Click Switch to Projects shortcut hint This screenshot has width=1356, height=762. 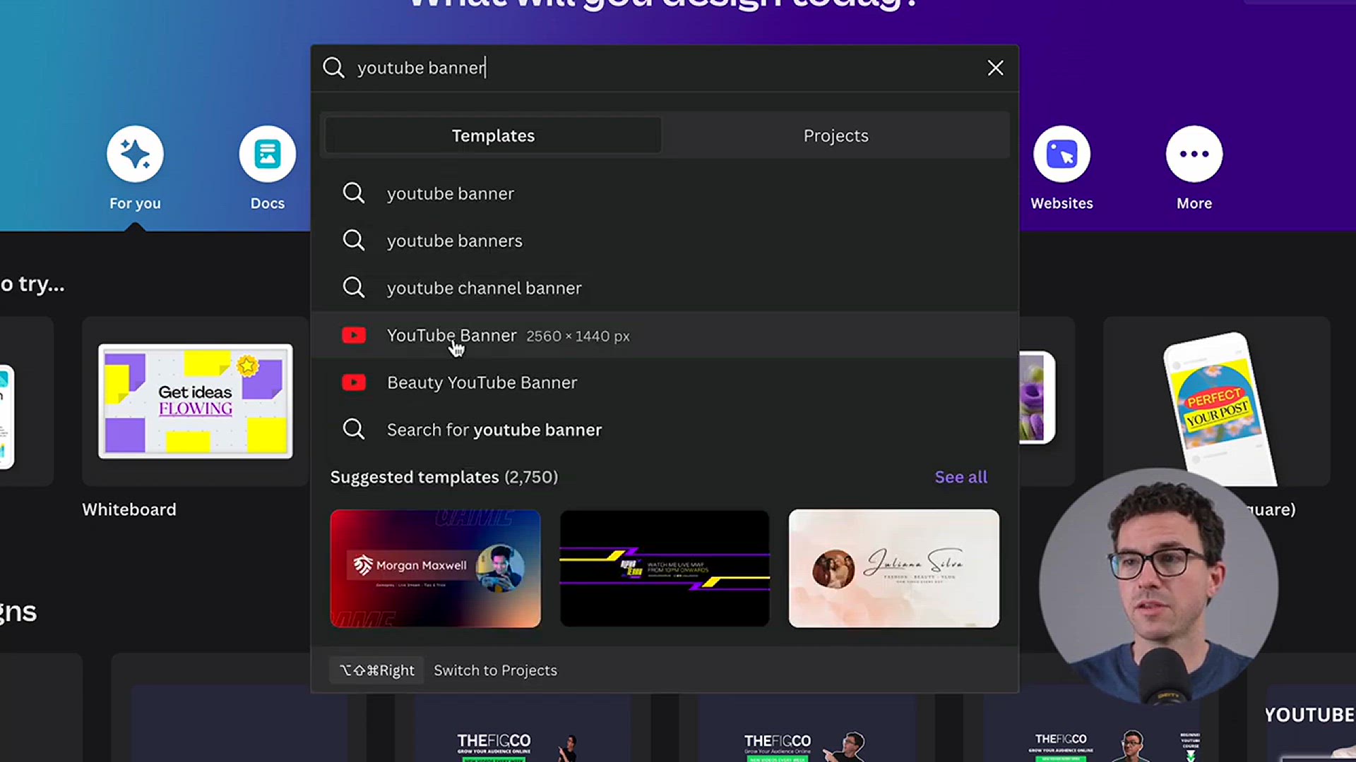tap(495, 670)
